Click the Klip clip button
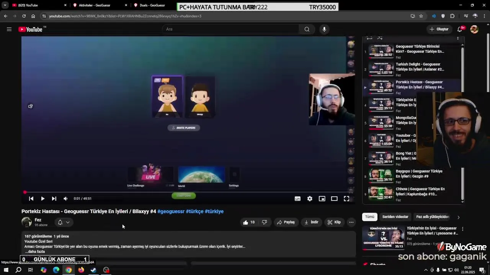Image resolution: width=490 pixels, height=275 pixels. point(334,222)
